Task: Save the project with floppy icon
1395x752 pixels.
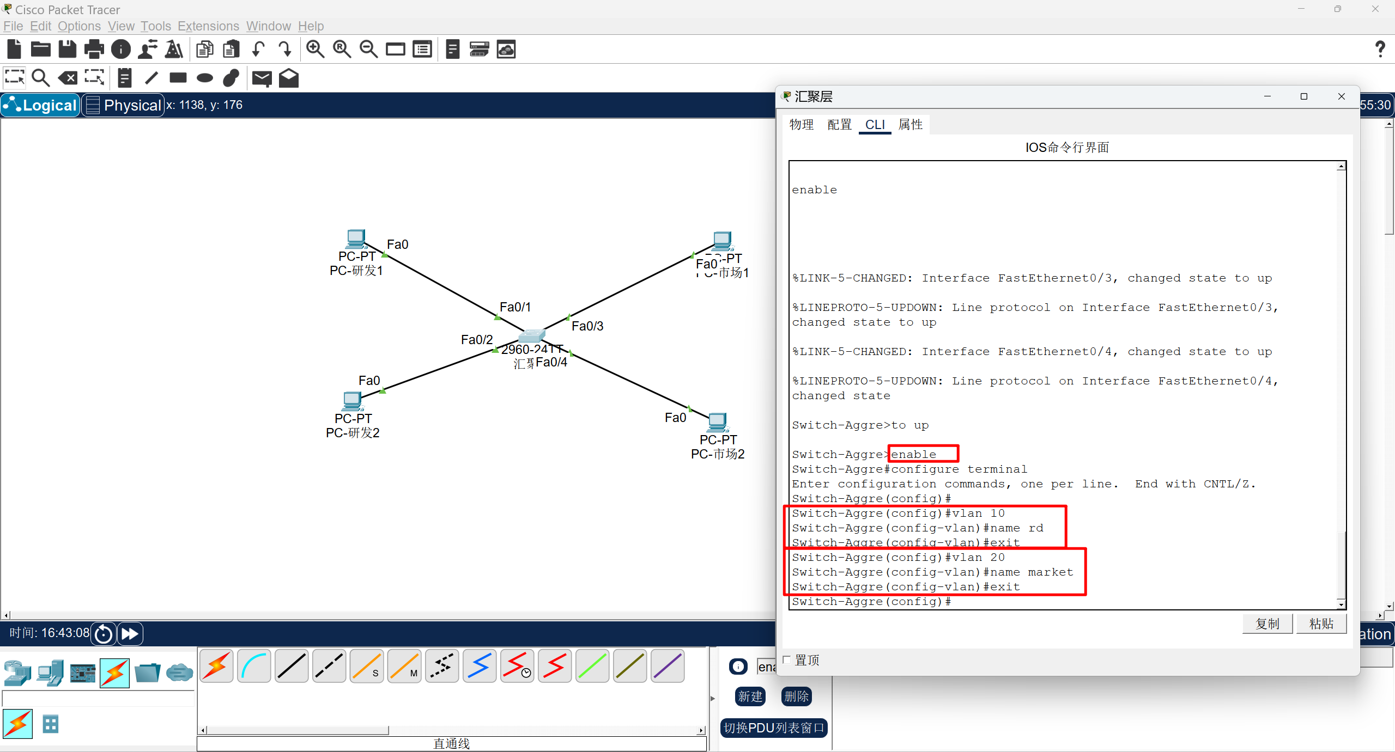Action: coord(68,50)
